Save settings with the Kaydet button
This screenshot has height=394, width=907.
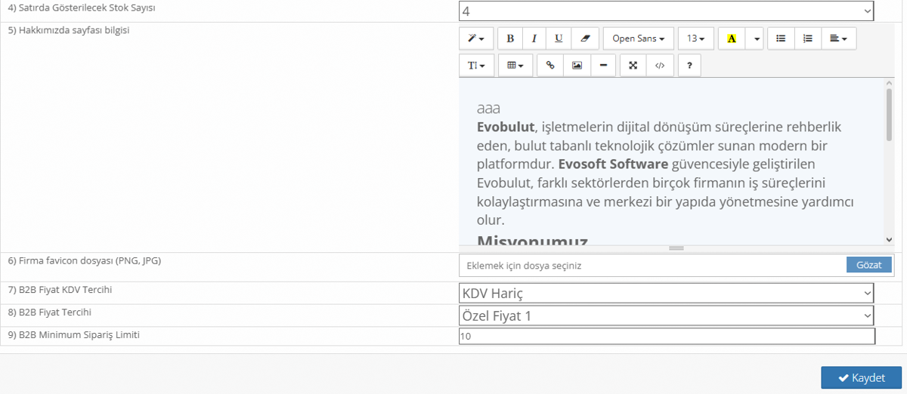(x=861, y=378)
